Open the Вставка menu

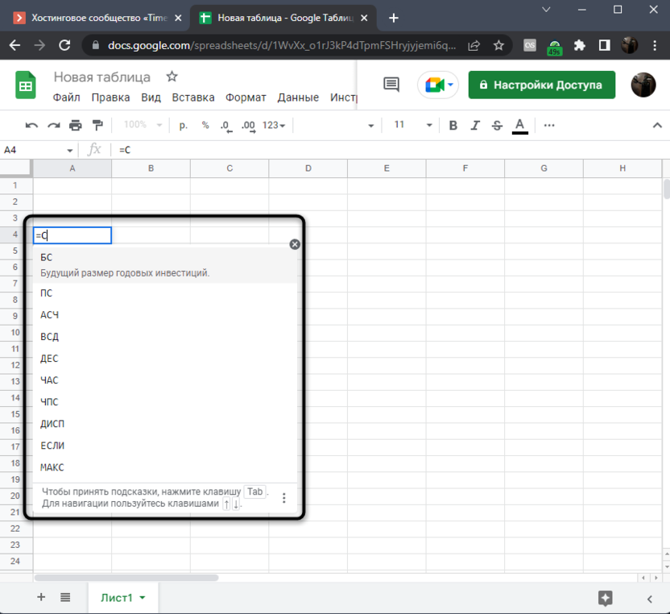click(x=193, y=97)
